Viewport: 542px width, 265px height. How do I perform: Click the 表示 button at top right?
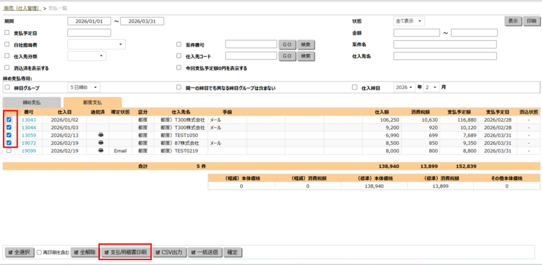(512, 21)
